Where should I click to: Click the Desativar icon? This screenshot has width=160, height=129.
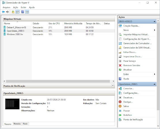pos(120,98)
